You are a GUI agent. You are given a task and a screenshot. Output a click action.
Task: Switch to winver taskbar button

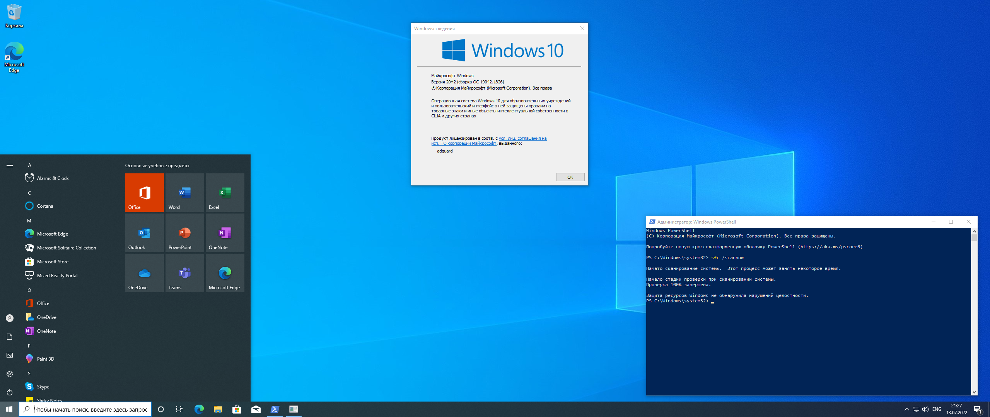coord(294,409)
